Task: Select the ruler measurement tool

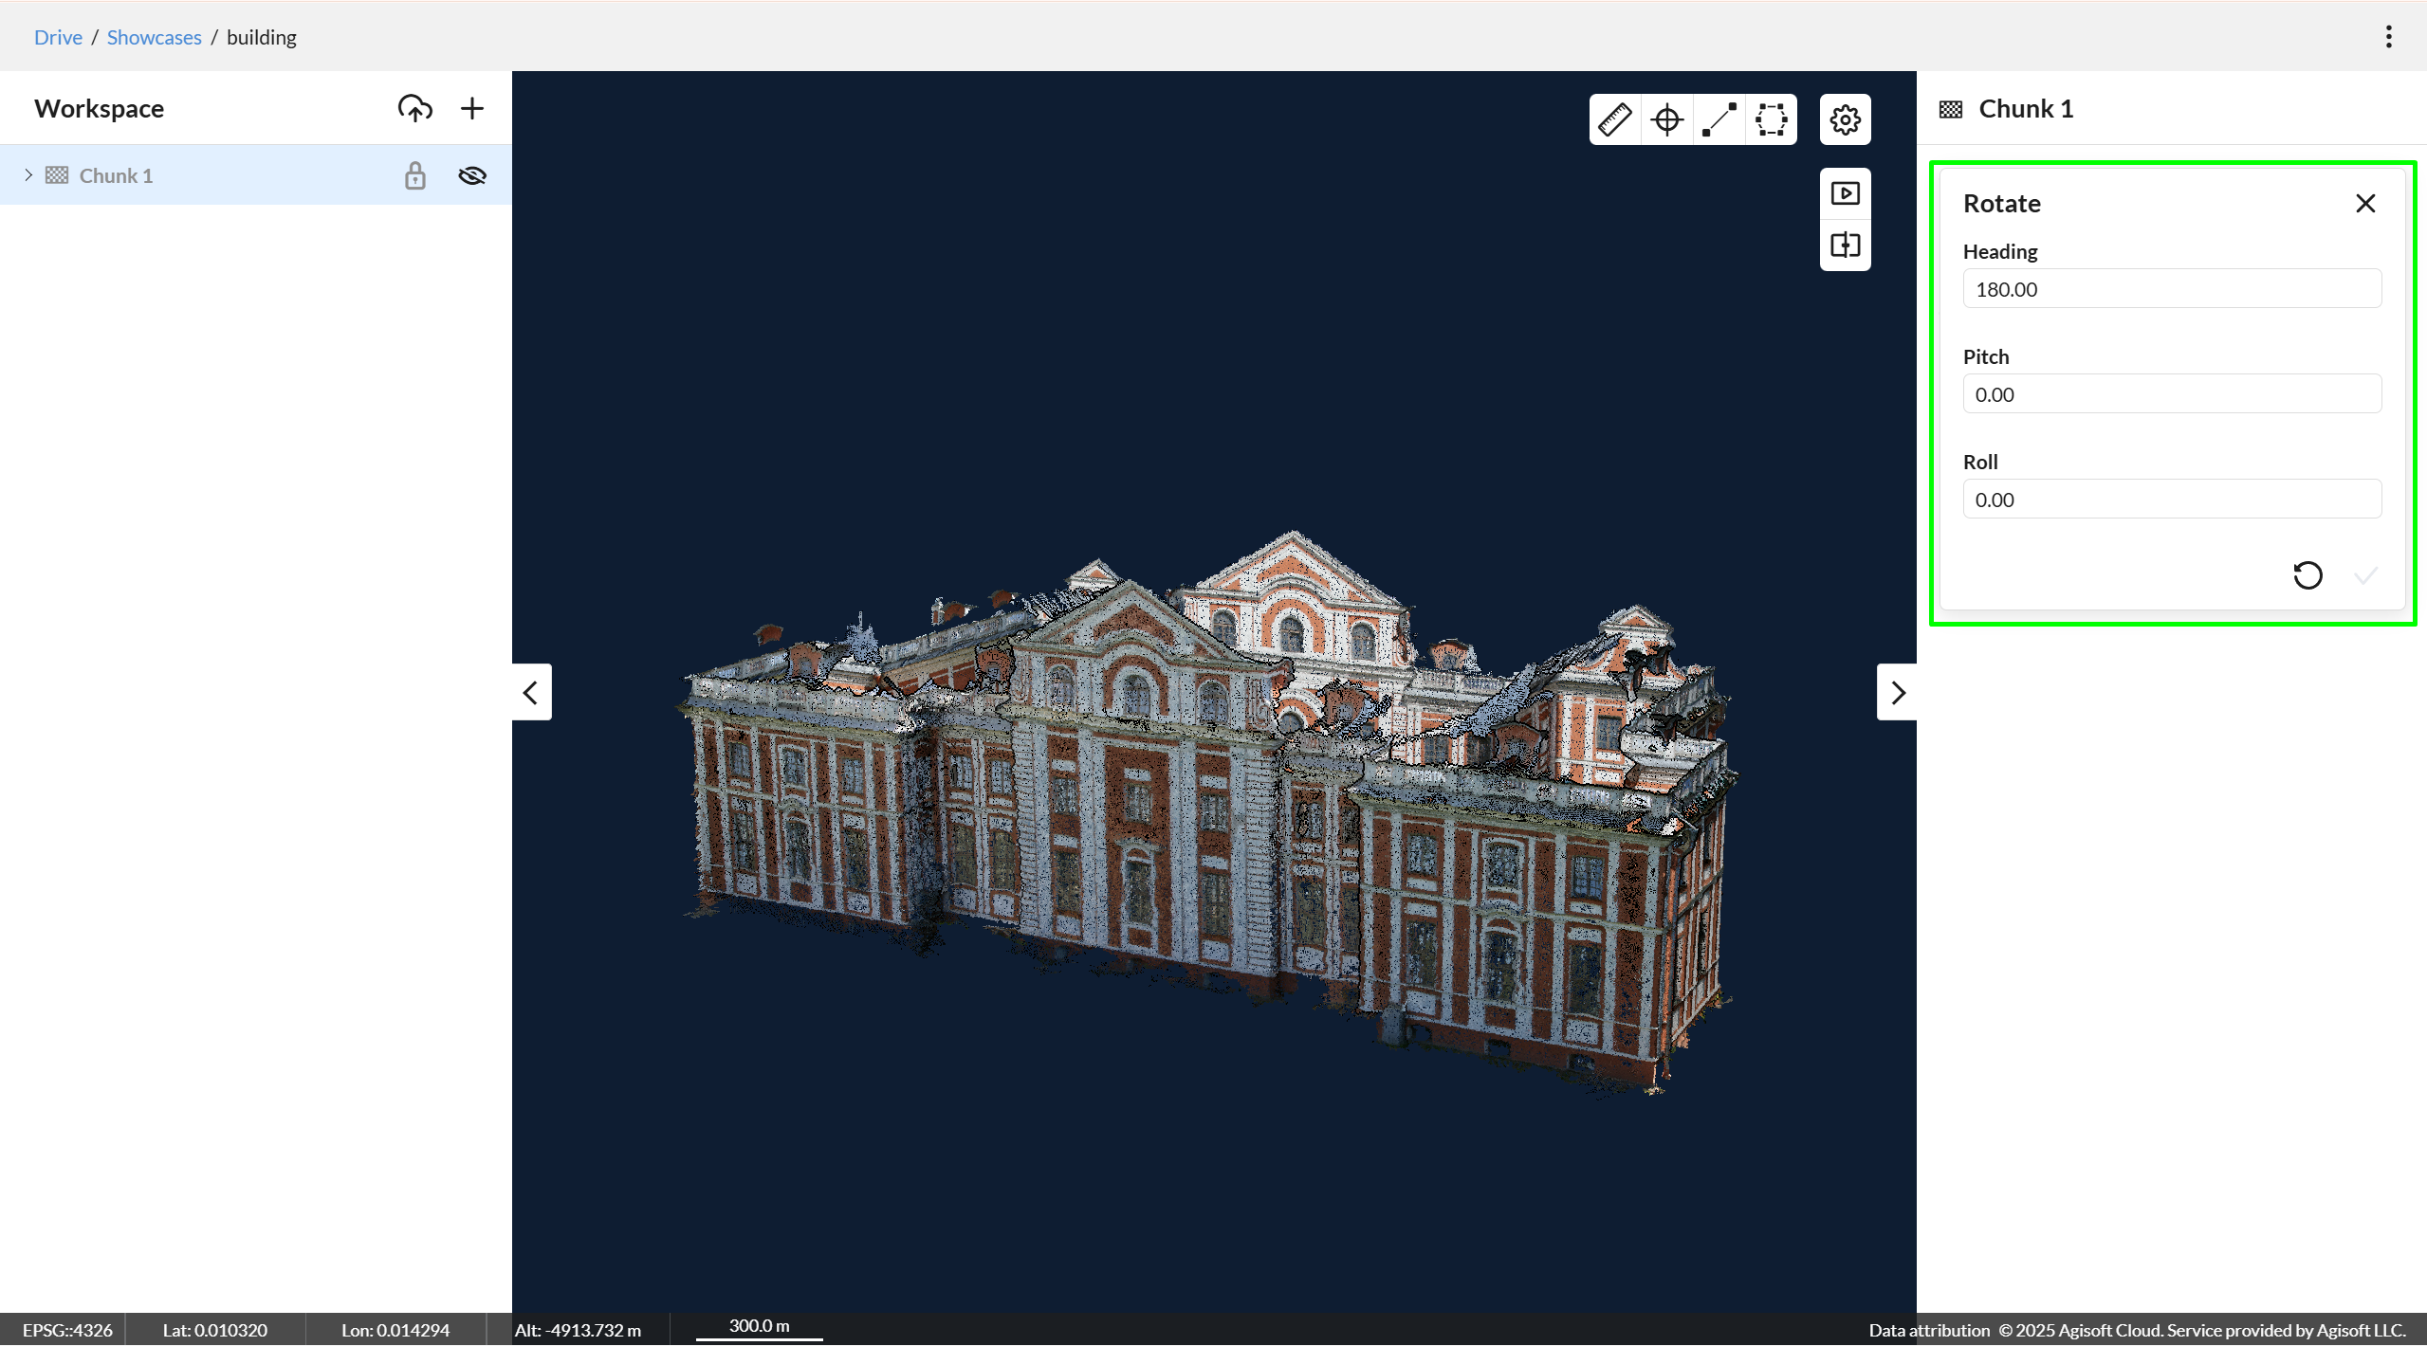Action: 1614,119
